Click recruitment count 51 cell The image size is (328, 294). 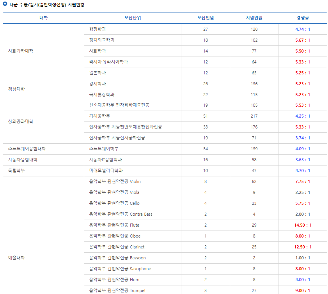206,116
